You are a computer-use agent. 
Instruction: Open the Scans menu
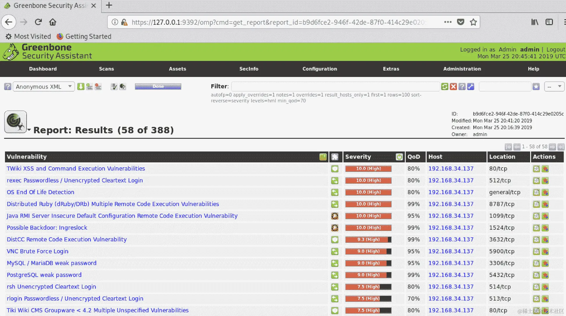click(106, 69)
